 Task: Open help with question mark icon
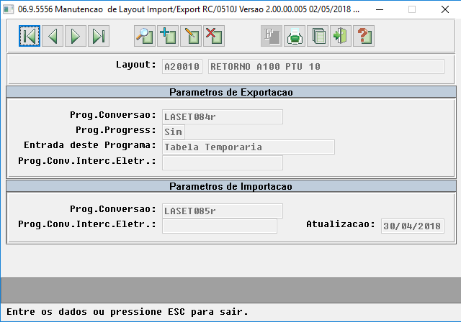point(364,36)
